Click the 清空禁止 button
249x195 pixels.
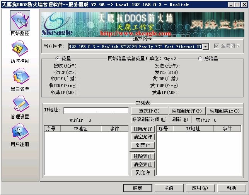coord(143,165)
